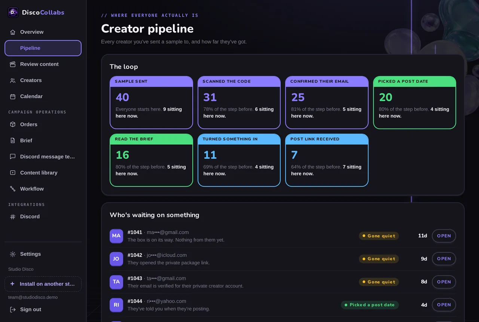The width and height of the screenshot is (479, 322).
Task: Click the Overview home icon
Action: click(13, 32)
